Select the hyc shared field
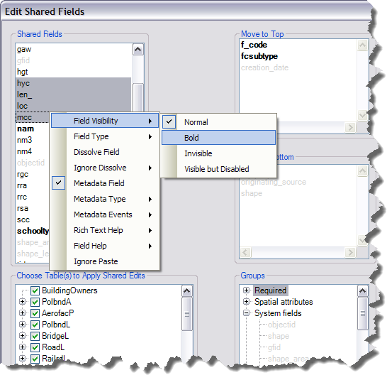 click(73, 83)
